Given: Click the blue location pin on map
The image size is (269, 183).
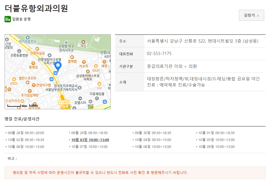Looking at the screenshot, I should [x=58, y=66].
